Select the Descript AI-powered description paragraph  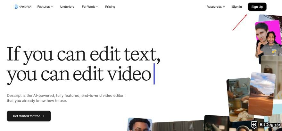point(65,98)
